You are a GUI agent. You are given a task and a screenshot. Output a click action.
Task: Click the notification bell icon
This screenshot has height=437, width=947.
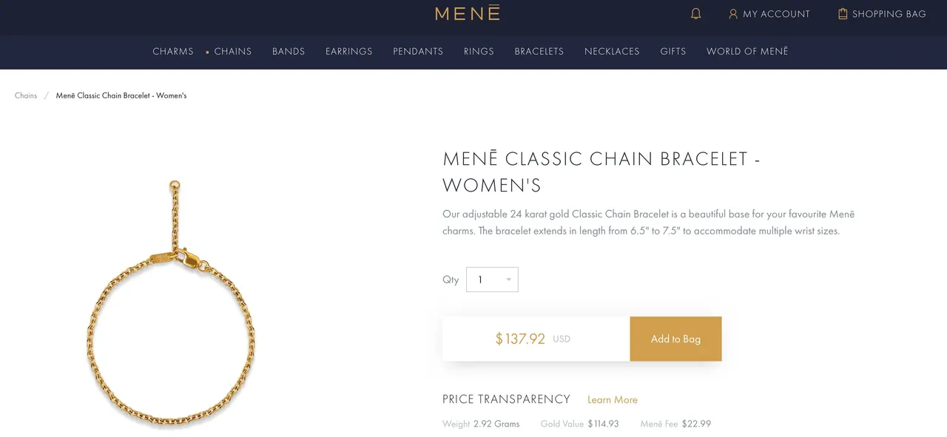click(695, 14)
